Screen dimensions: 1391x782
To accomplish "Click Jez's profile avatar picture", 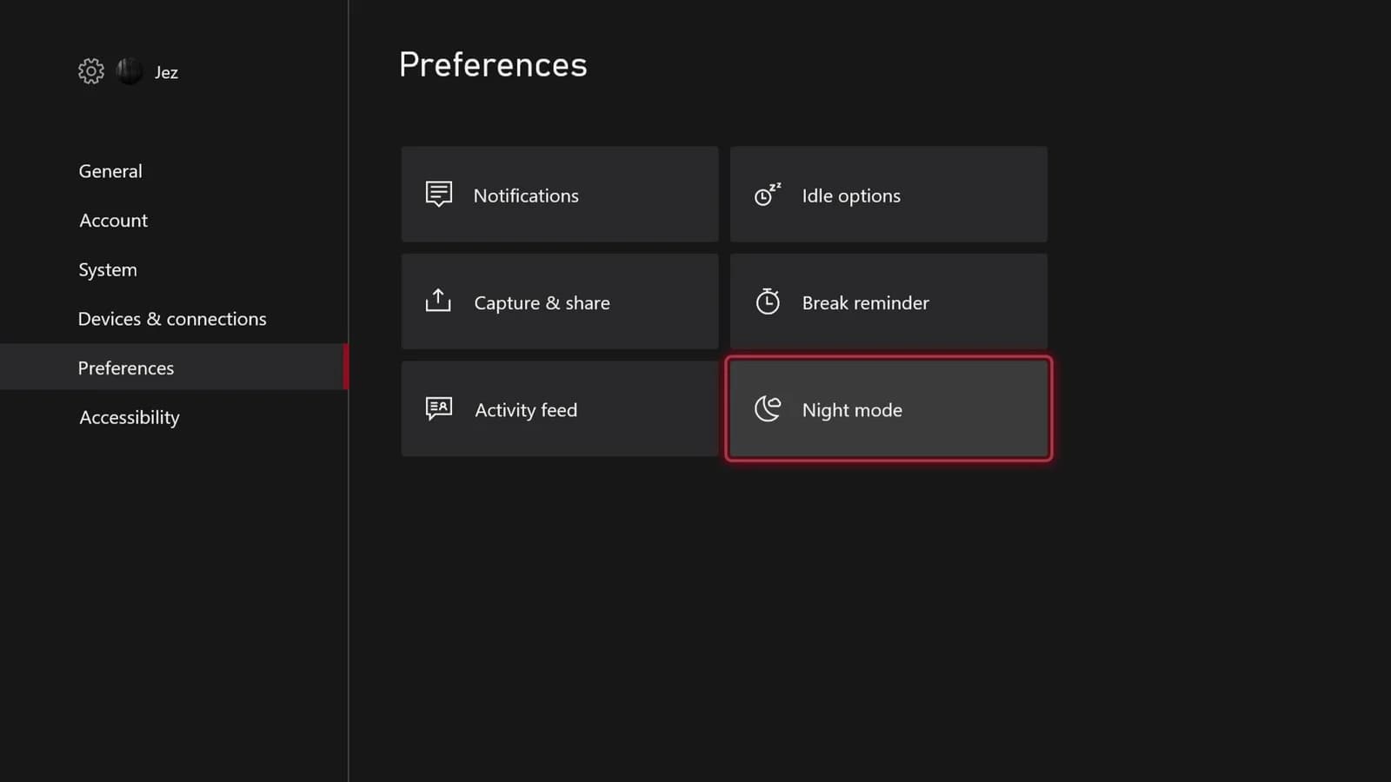I will pos(130,71).
